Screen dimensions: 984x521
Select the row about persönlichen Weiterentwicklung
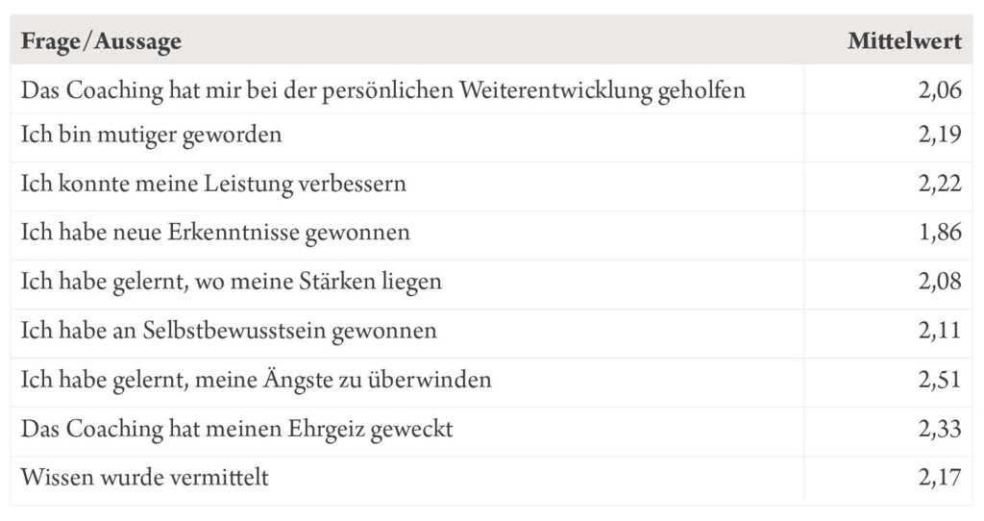(491, 89)
